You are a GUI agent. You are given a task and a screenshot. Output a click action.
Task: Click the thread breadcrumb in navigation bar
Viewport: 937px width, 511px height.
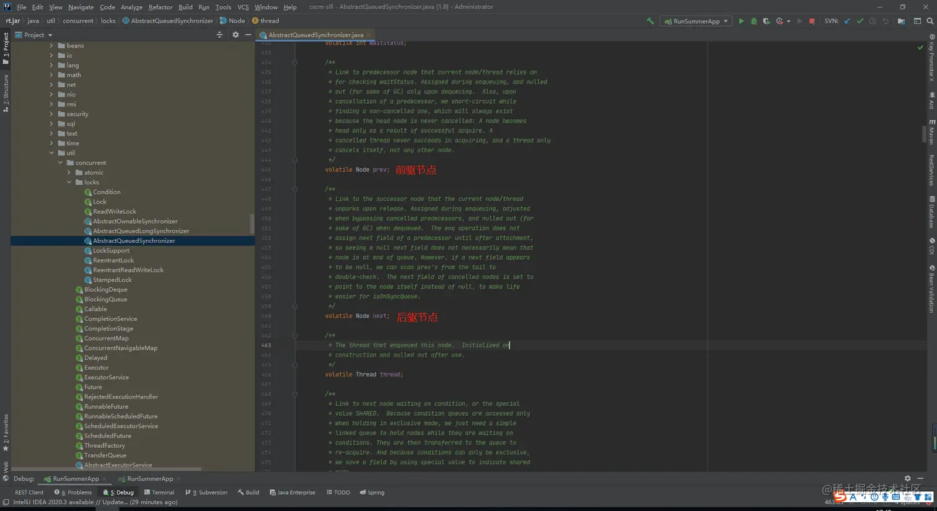coord(265,21)
